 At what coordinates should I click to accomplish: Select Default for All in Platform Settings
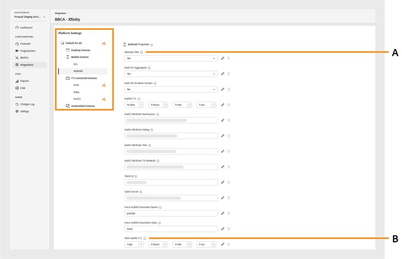pyautogui.click(x=73, y=43)
